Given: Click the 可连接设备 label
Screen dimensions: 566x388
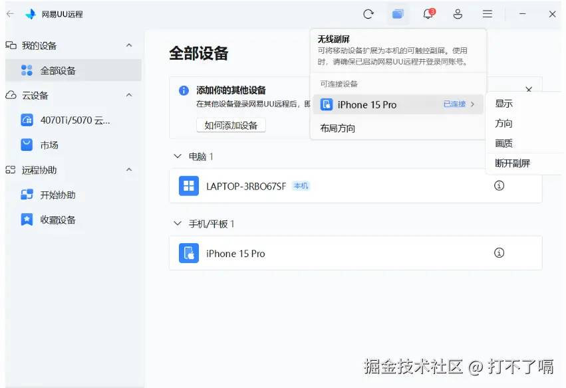Looking at the screenshot, I should point(339,84).
